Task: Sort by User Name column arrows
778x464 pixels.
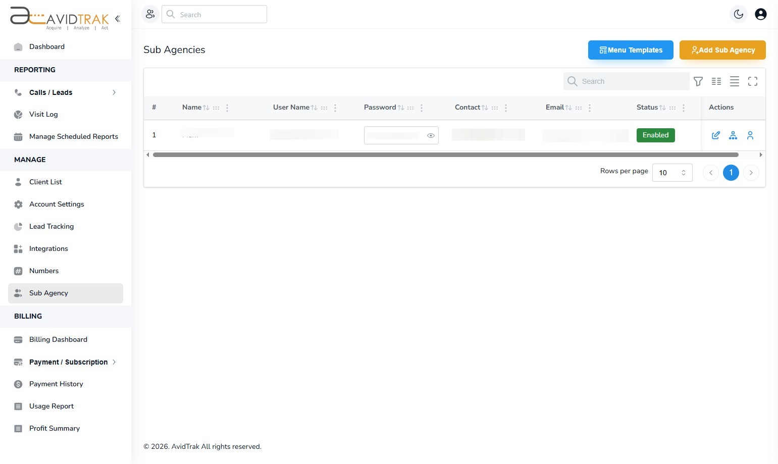Action: coord(314,108)
